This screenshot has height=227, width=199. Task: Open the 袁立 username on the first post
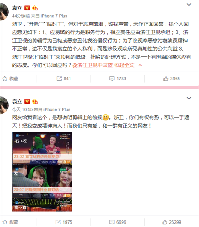point(17,8)
